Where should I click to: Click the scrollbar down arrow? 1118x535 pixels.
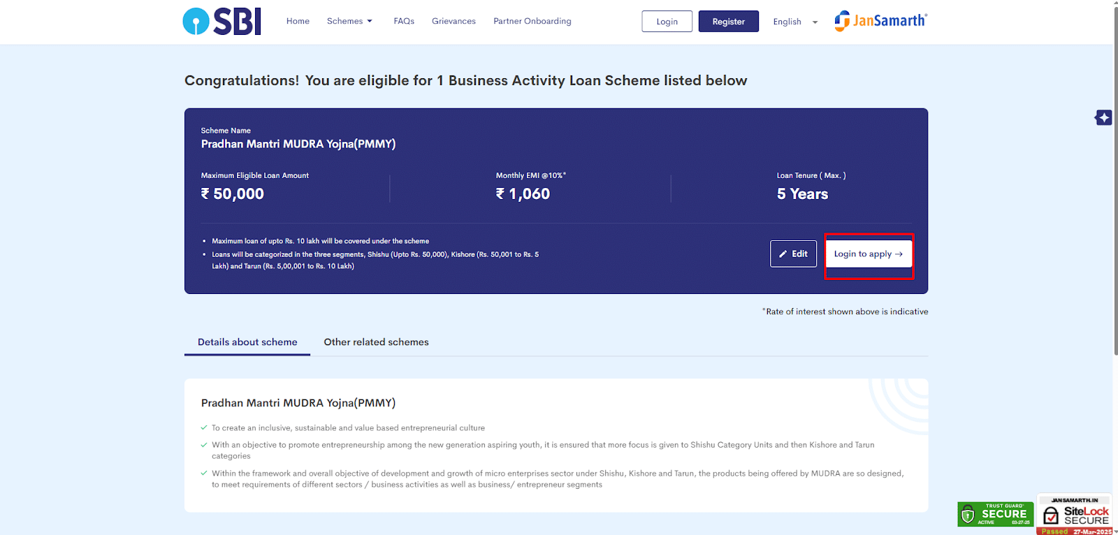tap(1115, 530)
